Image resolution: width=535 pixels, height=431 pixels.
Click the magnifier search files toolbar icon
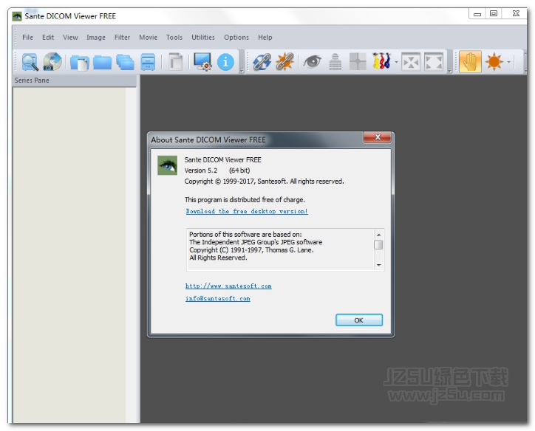[x=30, y=62]
